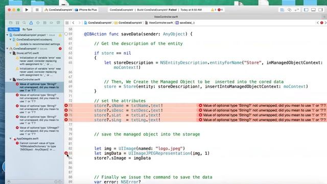Toggle the Debug area visibility

click(313, 10)
